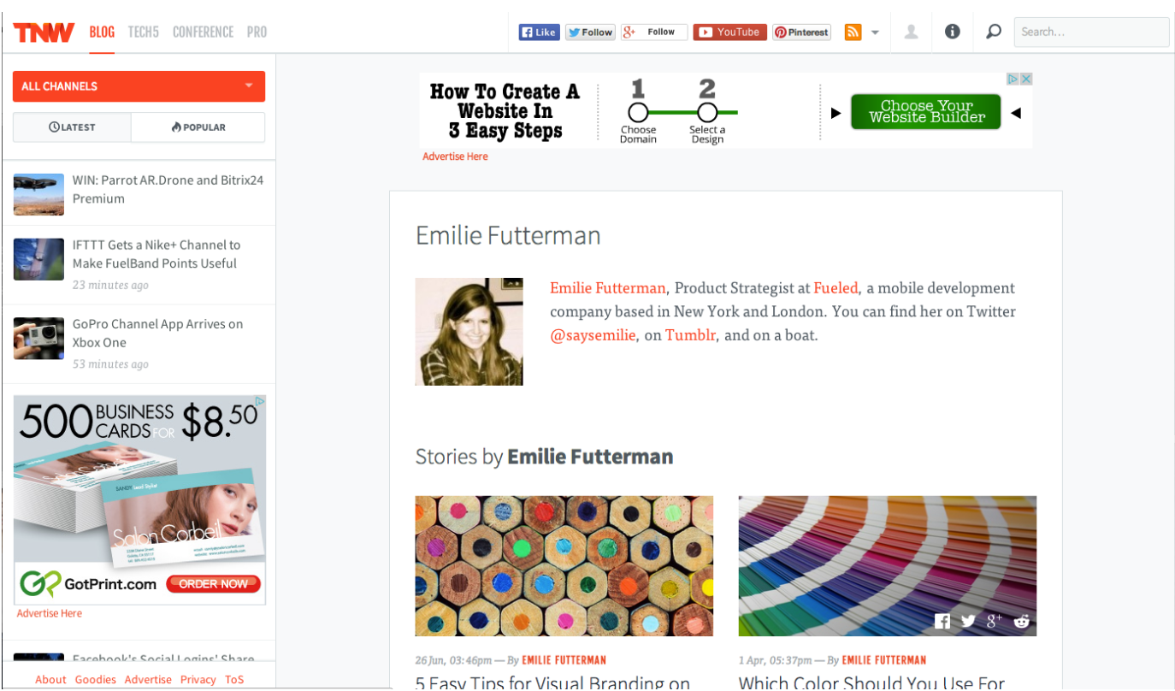The image size is (1175, 691).
Task: Click the Choose Domain step circle
Action: [638, 112]
